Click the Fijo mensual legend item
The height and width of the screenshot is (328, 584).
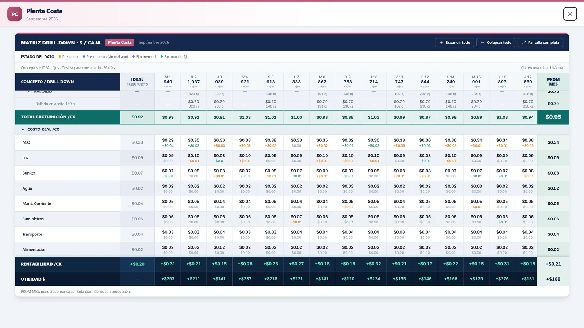pyautogui.click(x=144, y=57)
